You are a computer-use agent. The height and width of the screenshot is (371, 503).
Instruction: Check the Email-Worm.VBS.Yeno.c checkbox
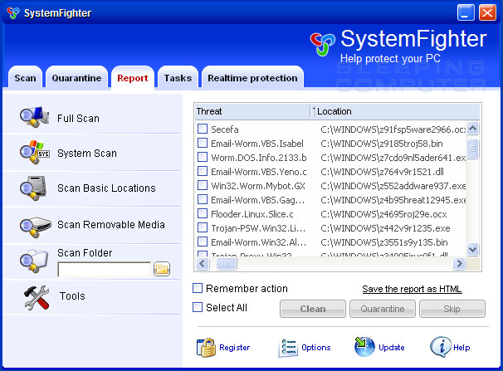tap(203, 171)
